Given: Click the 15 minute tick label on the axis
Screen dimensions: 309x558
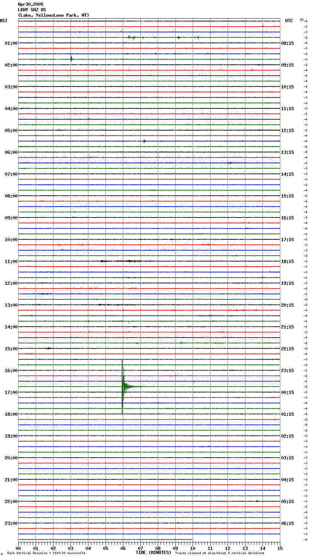Looking at the screenshot, I should 280,548.
